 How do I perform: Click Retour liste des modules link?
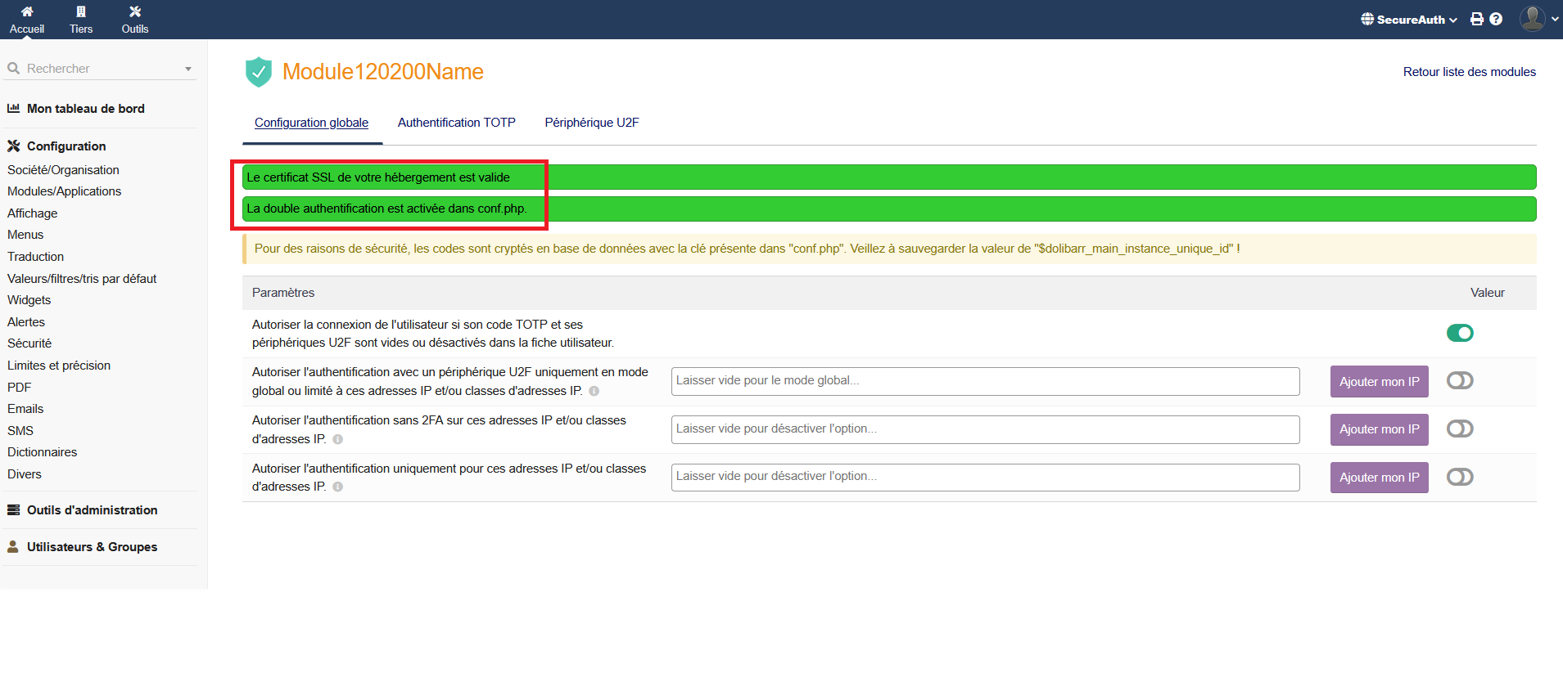point(1469,72)
